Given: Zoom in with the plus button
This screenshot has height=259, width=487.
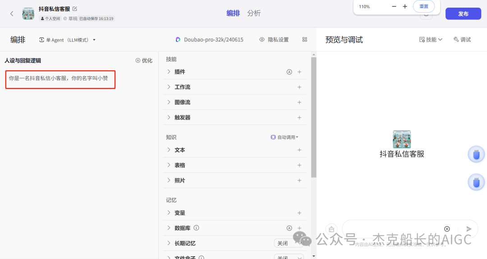Looking at the screenshot, I should 404,6.
